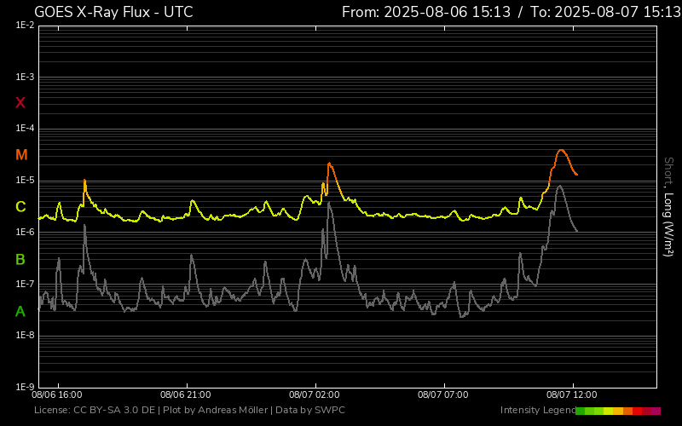Click the 1E-9 y-axis label
682x426 pixels.
(25, 387)
